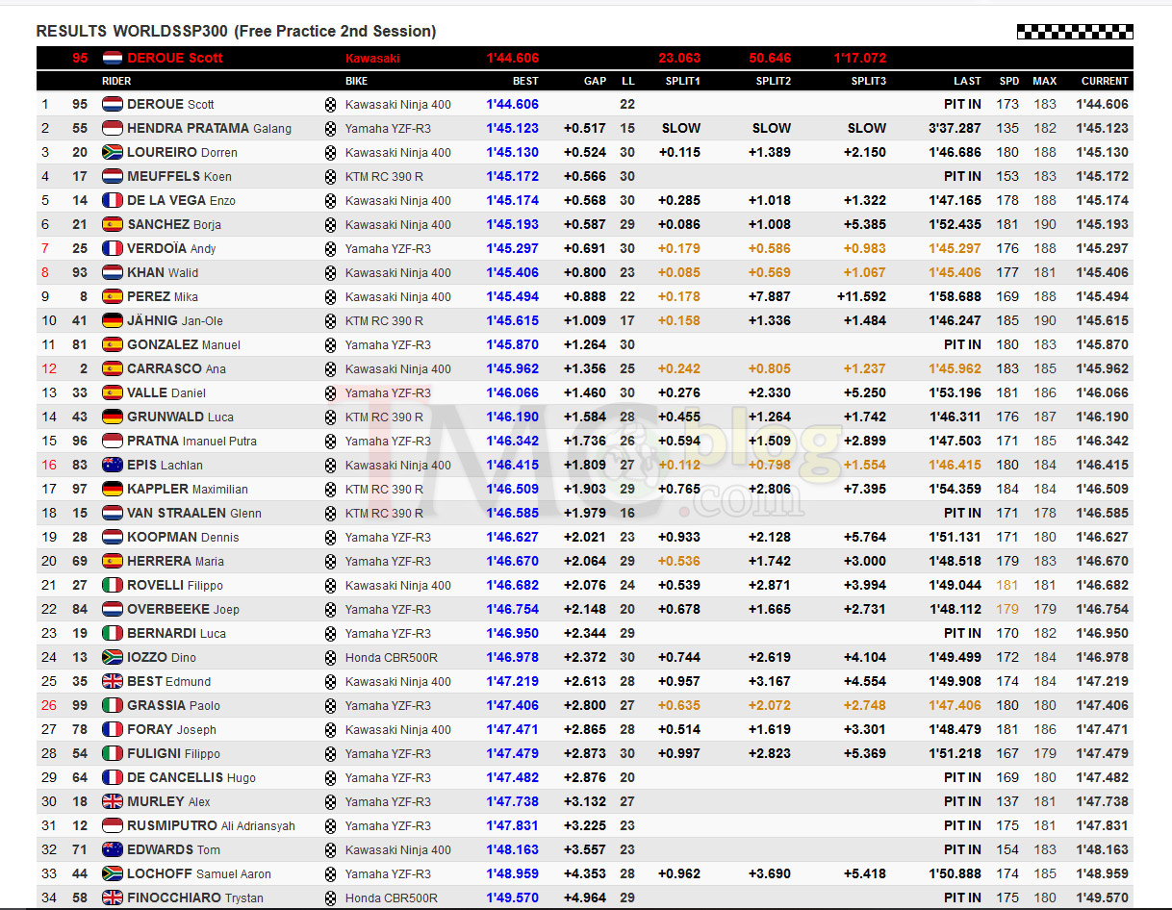Click best time 1'46.978 for IOZZO Dino
Viewport: 1172px width, 910px height.
512,657
